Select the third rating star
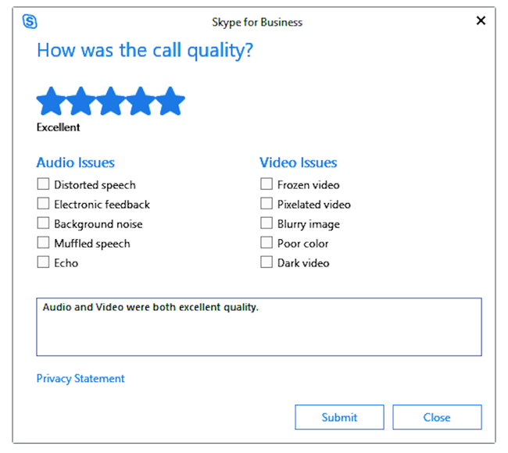 click(x=111, y=102)
